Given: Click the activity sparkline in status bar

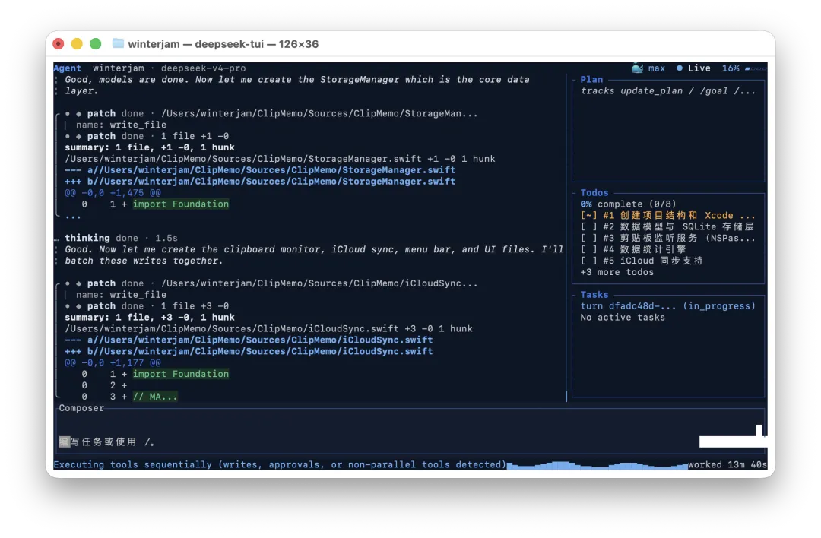Looking at the screenshot, I should tap(597, 465).
